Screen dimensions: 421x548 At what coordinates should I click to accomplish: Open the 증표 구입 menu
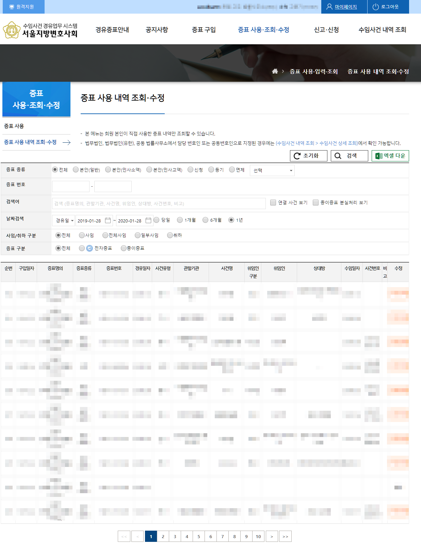click(x=204, y=30)
